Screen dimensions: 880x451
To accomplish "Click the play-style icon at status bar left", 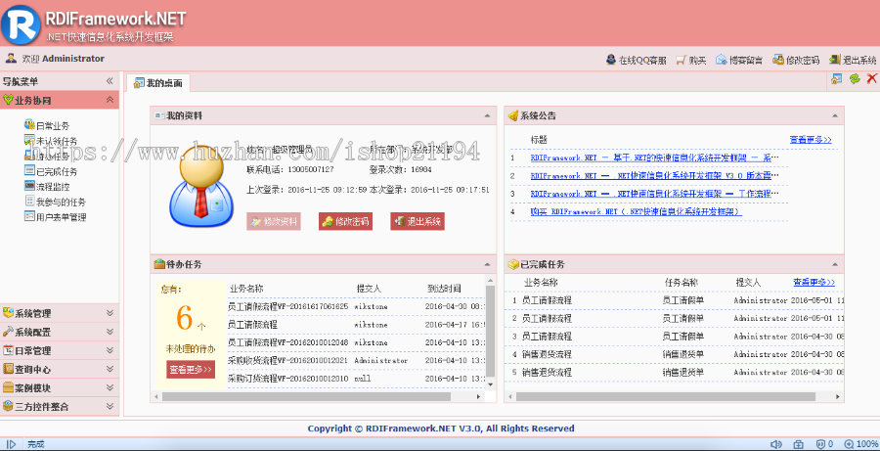I will pos(11,444).
